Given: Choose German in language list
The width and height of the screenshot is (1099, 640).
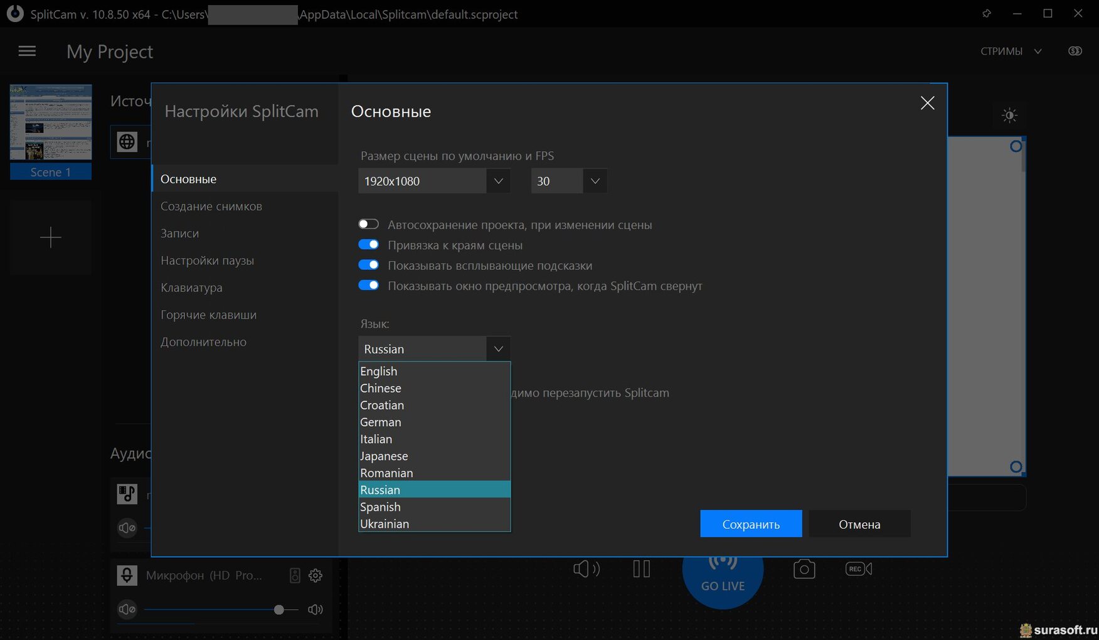Looking at the screenshot, I should [434, 422].
